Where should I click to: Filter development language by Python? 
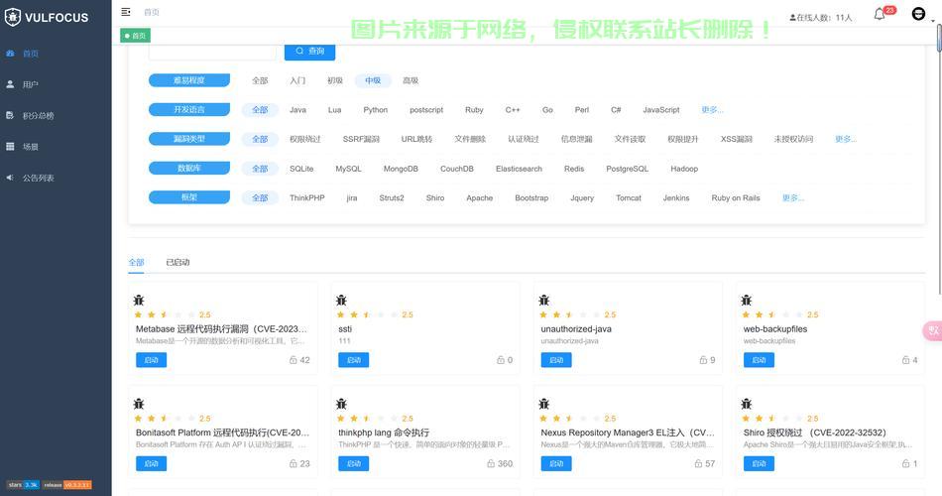[376, 110]
